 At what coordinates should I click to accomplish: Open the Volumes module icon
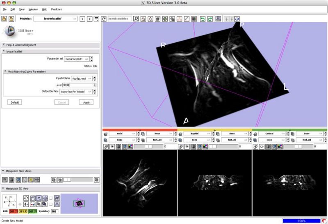pos(158,19)
